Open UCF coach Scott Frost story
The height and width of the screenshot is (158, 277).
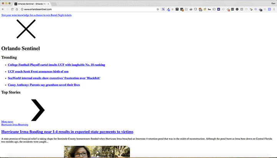[38, 72]
